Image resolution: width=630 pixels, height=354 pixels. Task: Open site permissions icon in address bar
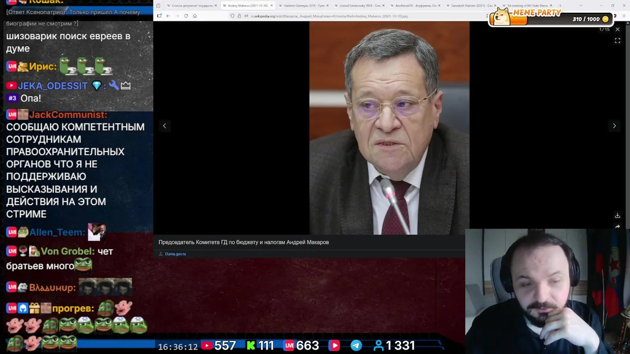tap(246, 16)
